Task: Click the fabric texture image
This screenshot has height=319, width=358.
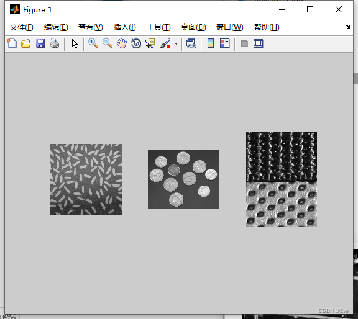Action: click(x=281, y=179)
